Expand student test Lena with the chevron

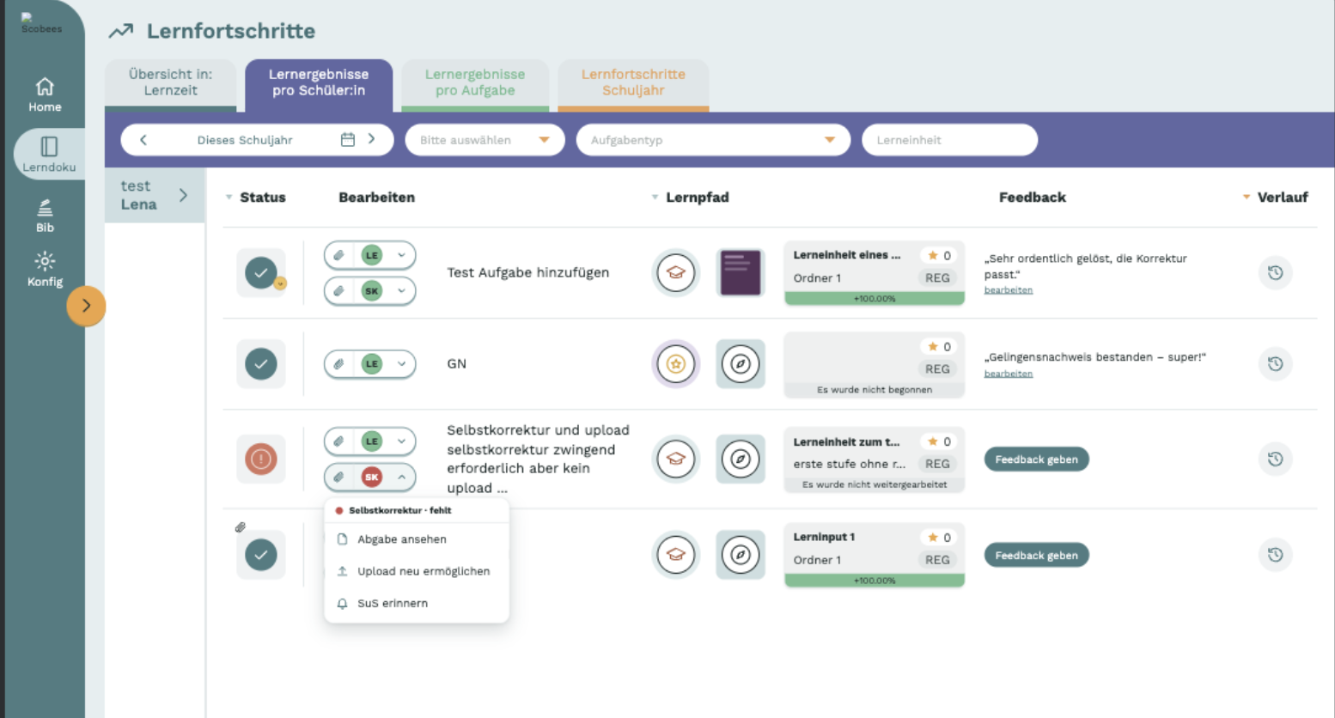tap(183, 195)
